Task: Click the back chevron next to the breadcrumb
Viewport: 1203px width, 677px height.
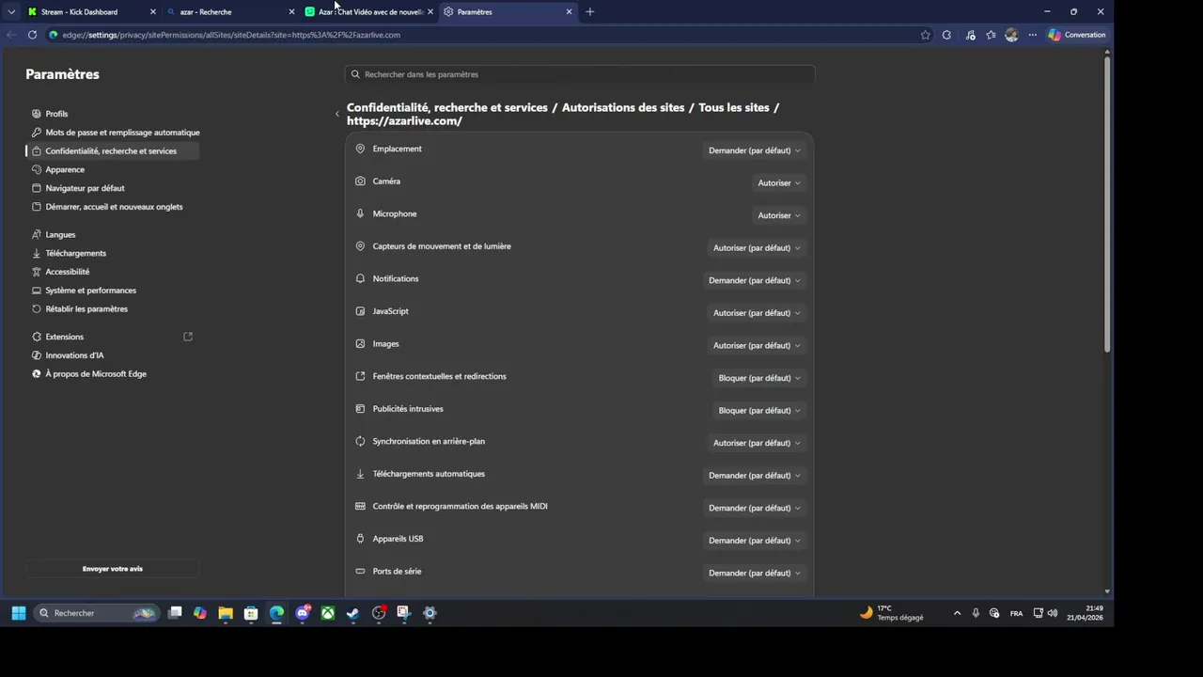Action: pos(337,115)
